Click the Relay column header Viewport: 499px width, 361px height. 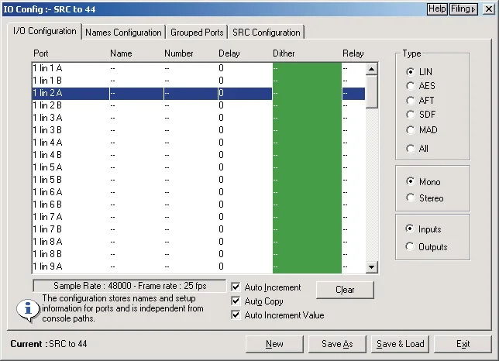[x=353, y=53]
